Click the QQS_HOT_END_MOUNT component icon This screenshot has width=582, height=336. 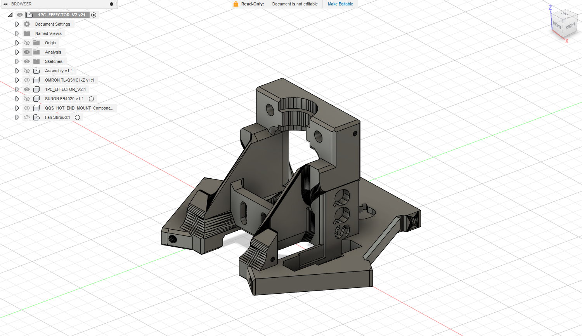[x=36, y=108]
